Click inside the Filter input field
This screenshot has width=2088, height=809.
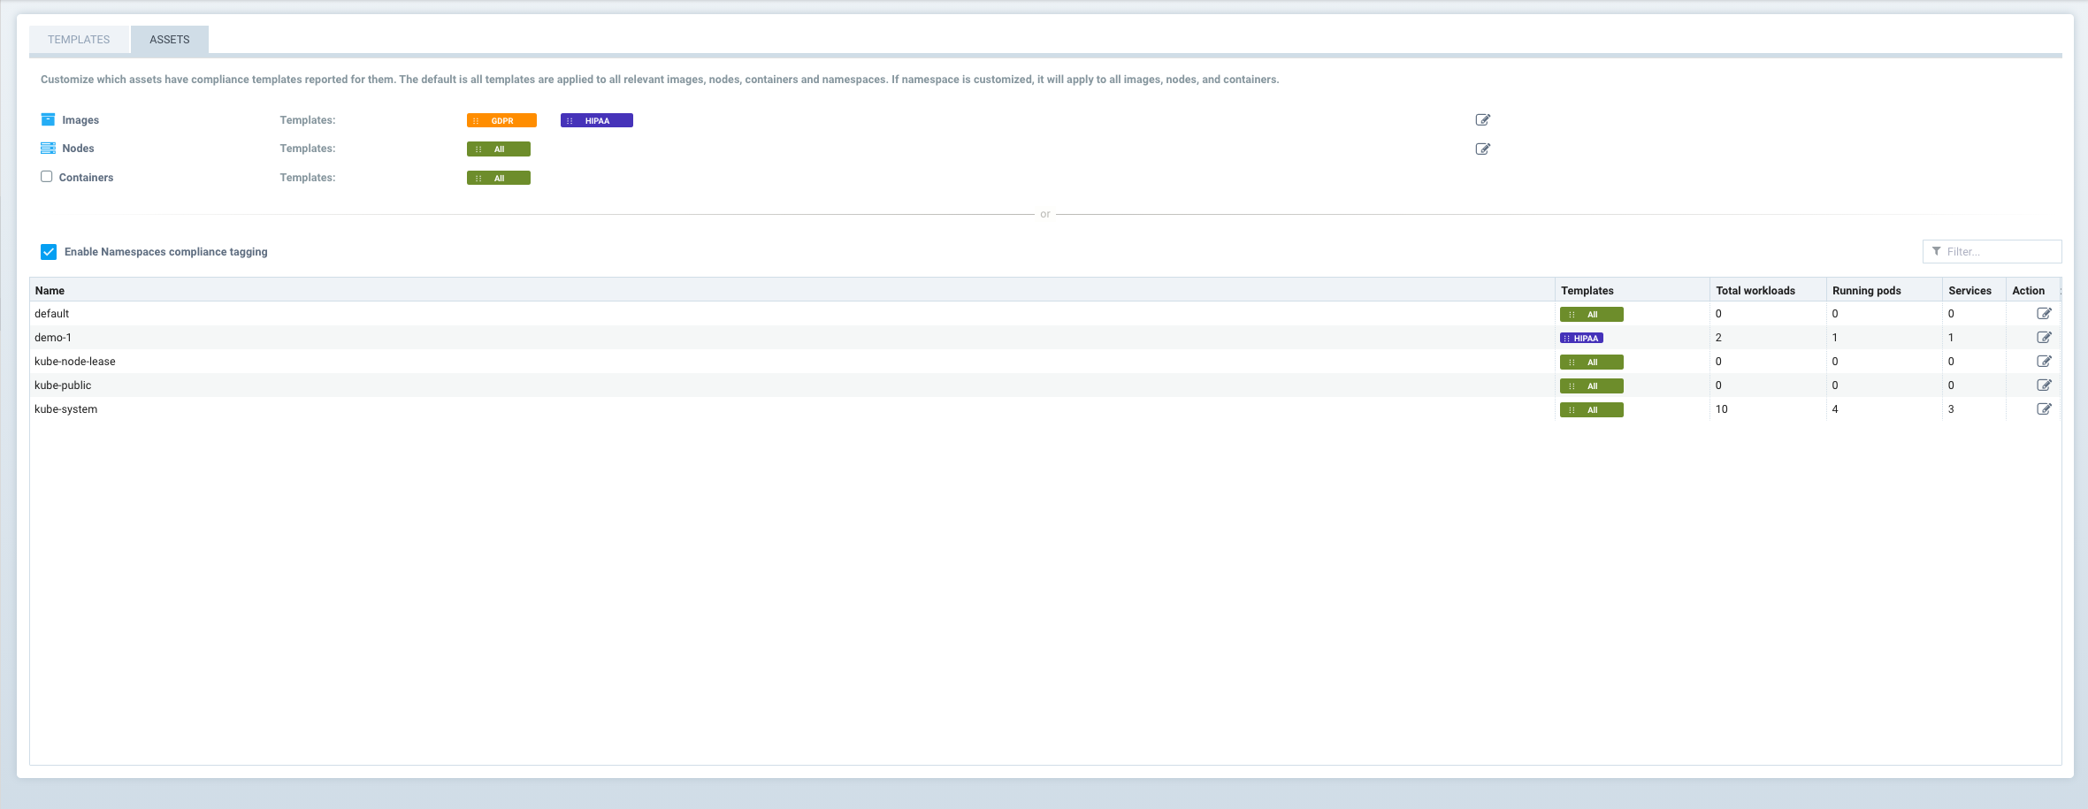[1999, 251]
